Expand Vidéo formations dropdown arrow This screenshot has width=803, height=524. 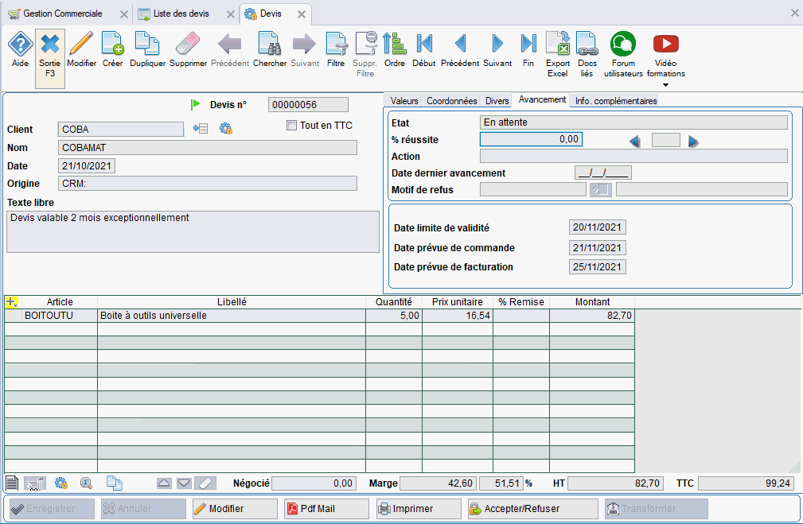(x=665, y=83)
